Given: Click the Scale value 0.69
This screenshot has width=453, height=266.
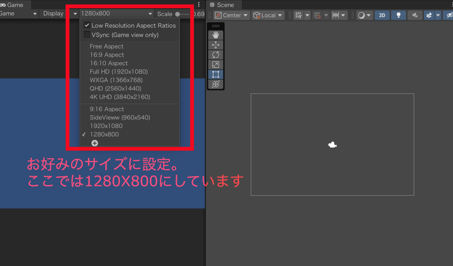Looking at the screenshot, I should [x=198, y=14].
